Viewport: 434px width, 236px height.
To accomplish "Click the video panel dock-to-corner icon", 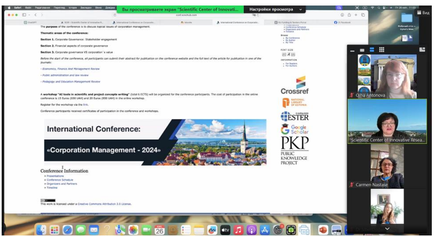I will [422, 50].
